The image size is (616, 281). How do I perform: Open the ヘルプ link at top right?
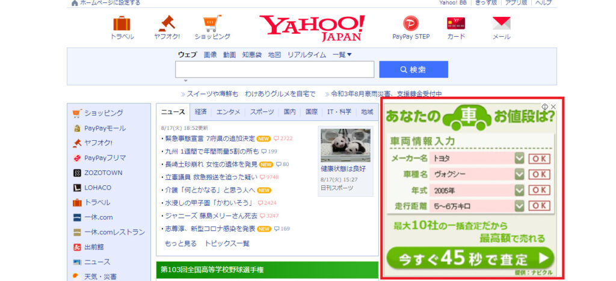click(544, 3)
